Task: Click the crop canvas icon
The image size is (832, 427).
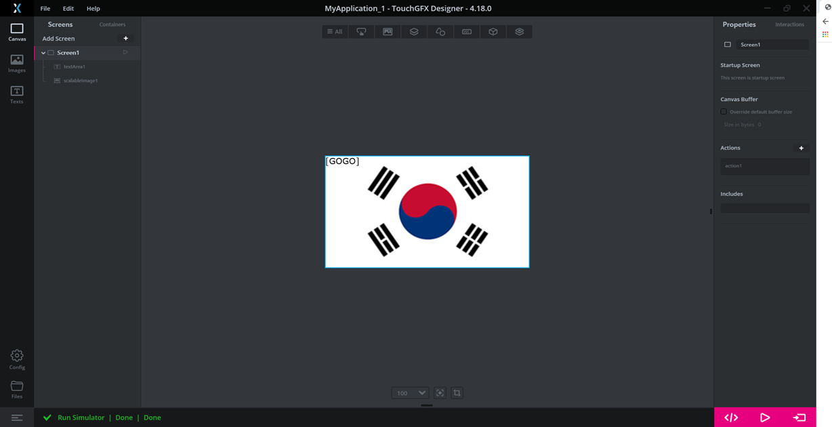Action: (x=457, y=393)
